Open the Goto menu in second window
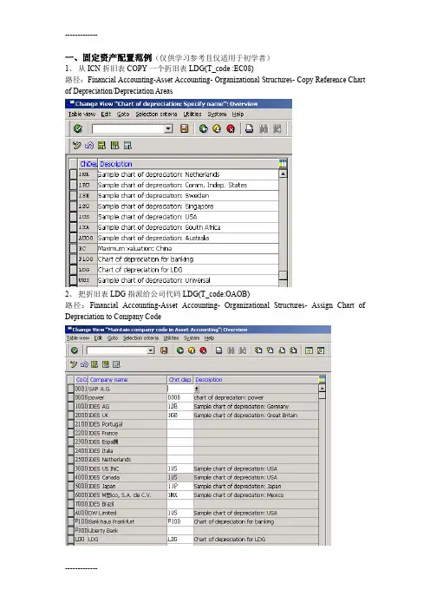This screenshot has width=430, height=609. (x=113, y=338)
